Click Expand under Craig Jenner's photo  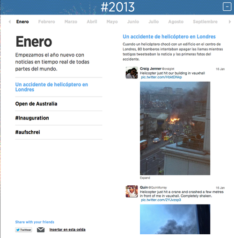[145, 178]
